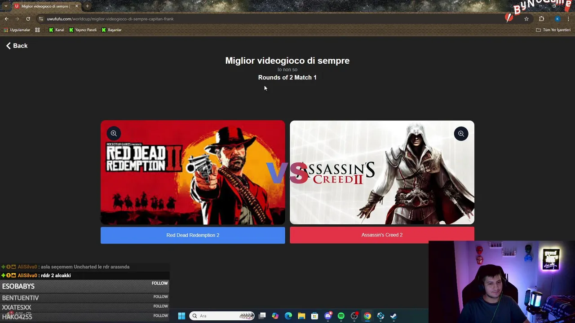The image size is (575, 323).
Task: Vote for Red Dead Redemption 2 blue button
Action: [193, 235]
